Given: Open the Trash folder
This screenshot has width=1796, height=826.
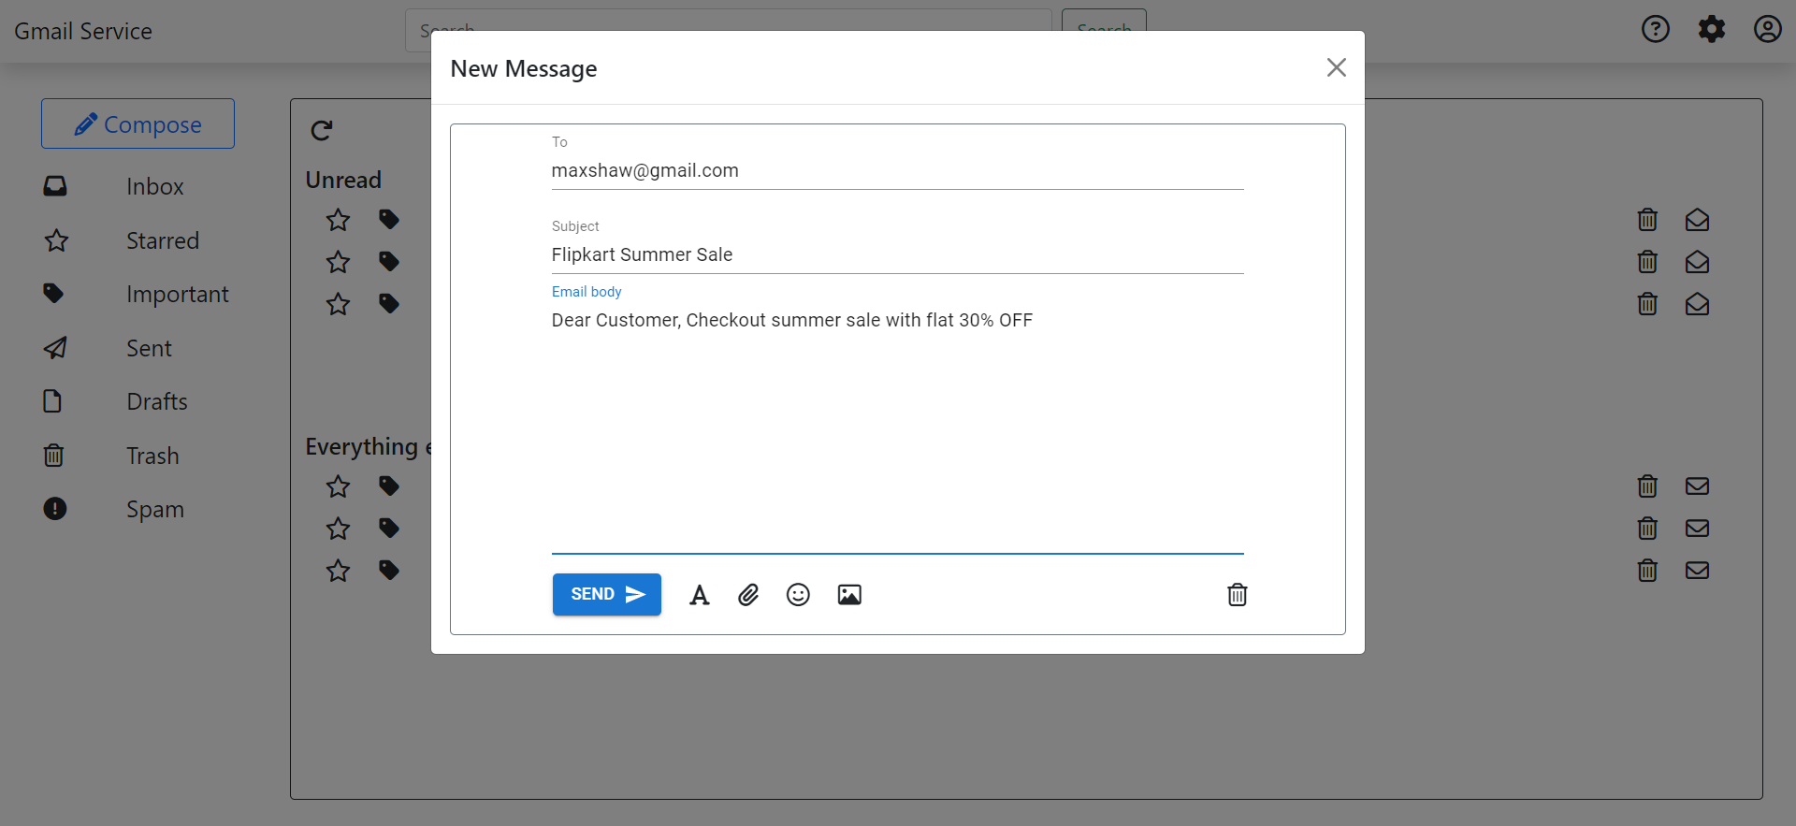Looking at the screenshot, I should tap(152, 456).
